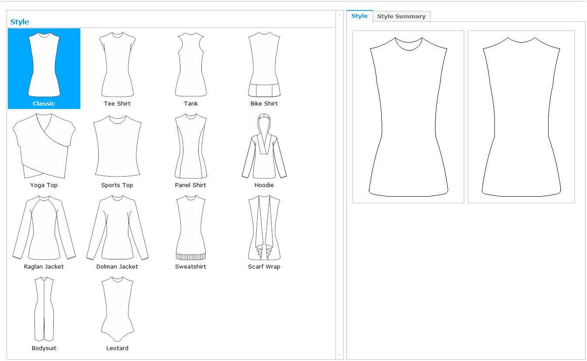Screen dimensions: 587x361
Task: Select the Hoodie style icon
Action: [x=264, y=146]
